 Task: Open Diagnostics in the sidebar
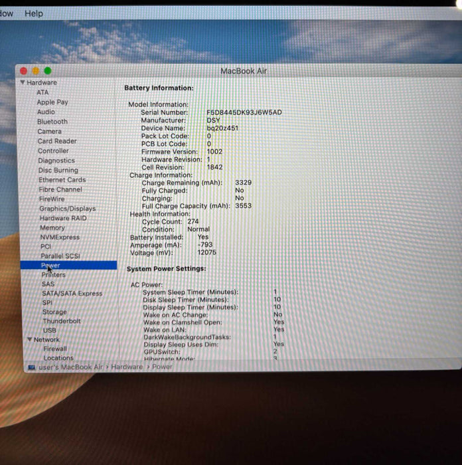point(56,161)
